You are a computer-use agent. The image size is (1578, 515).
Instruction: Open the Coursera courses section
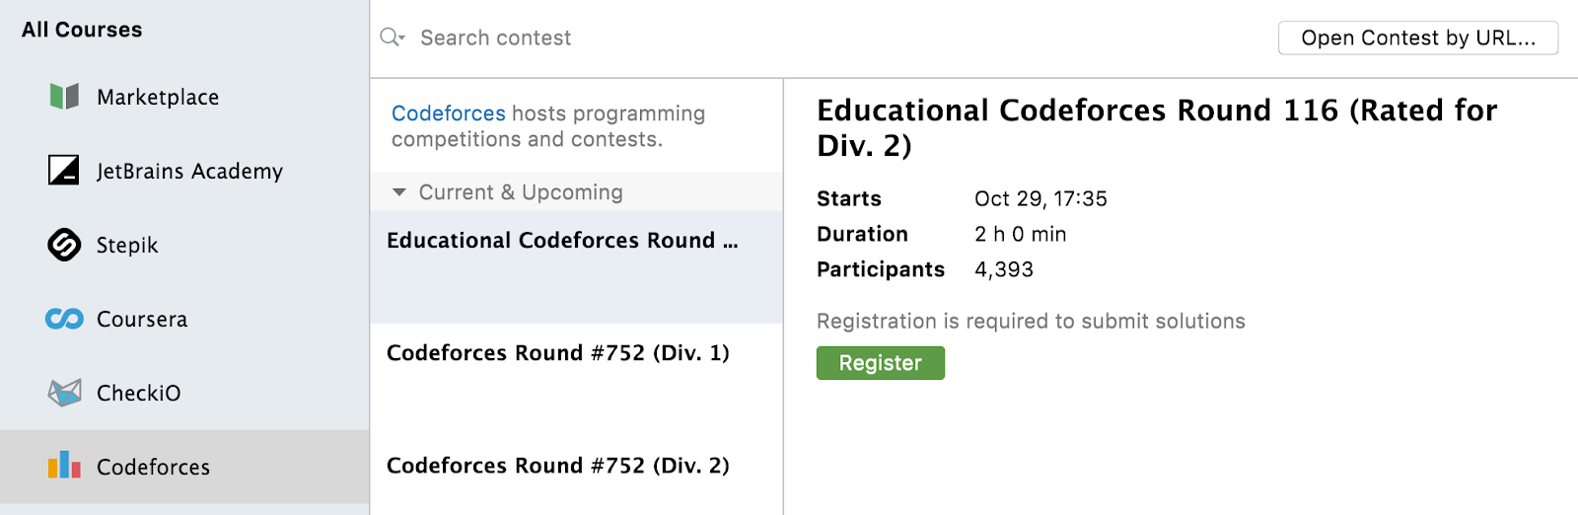(142, 320)
